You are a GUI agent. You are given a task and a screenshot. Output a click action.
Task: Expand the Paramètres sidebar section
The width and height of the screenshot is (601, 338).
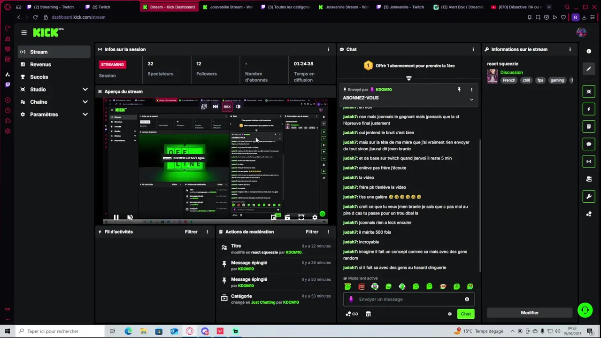[54, 115]
